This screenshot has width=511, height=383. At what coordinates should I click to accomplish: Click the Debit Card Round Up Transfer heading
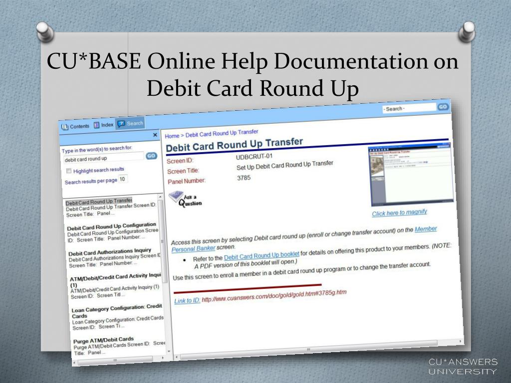pos(235,145)
